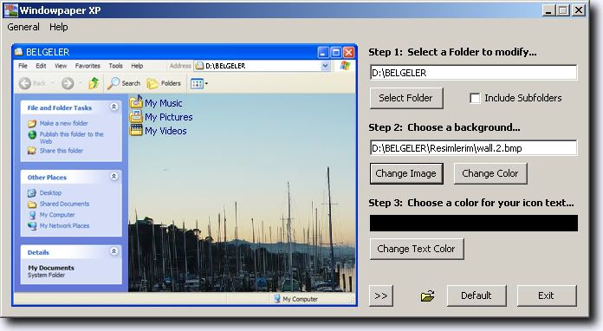Click the Folders toolbar icon
Screen dimensions: 603x331
tap(152, 83)
